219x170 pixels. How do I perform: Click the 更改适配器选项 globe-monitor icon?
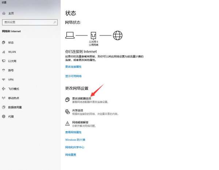(x=68, y=100)
